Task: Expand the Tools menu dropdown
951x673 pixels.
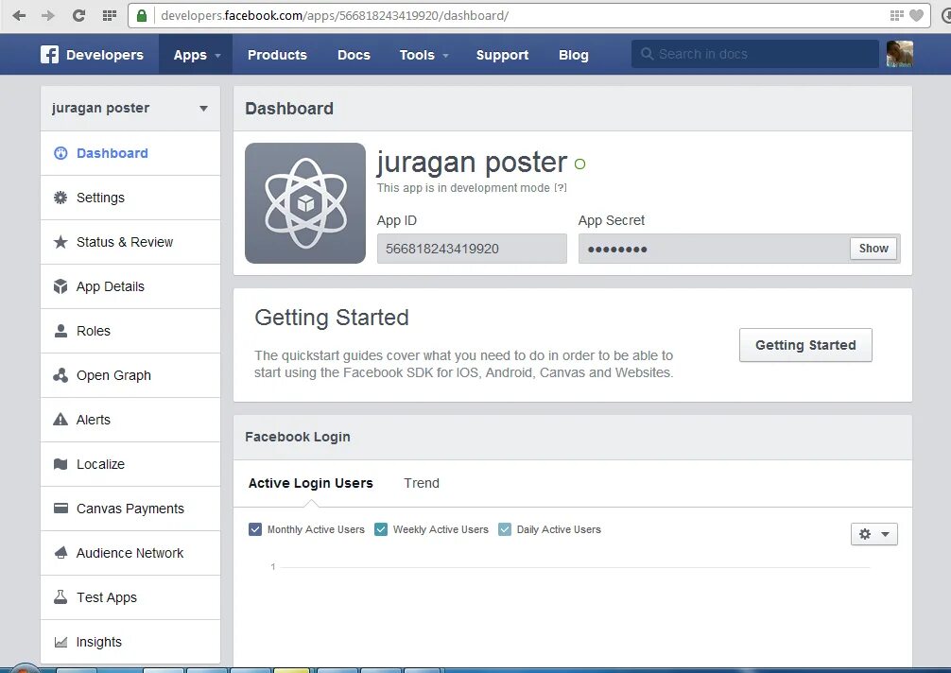Action: click(x=424, y=55)
